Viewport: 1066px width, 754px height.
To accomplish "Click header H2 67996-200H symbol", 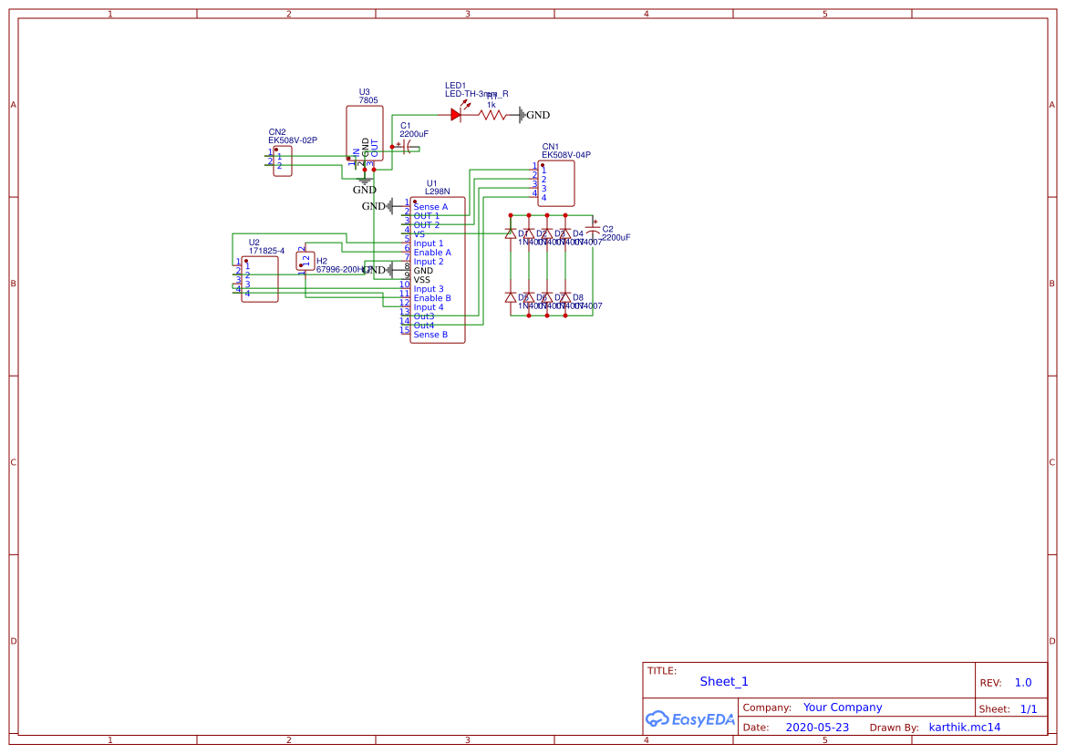I will click(304, 262).
